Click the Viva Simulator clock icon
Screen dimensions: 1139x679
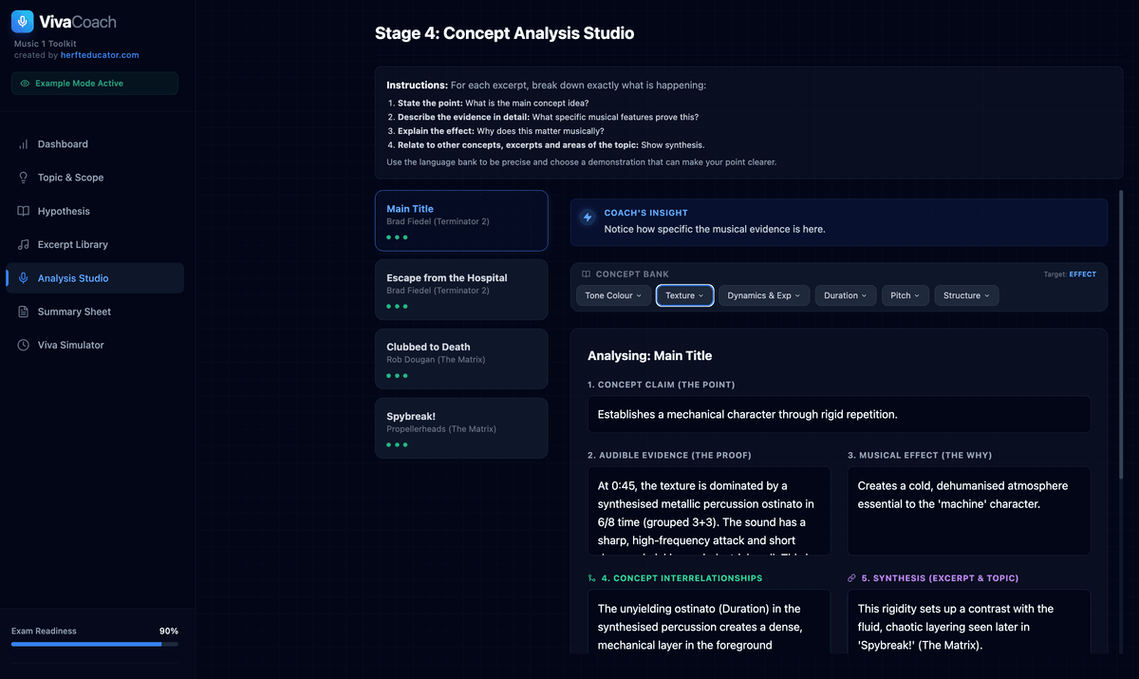(x=23, y=345)
